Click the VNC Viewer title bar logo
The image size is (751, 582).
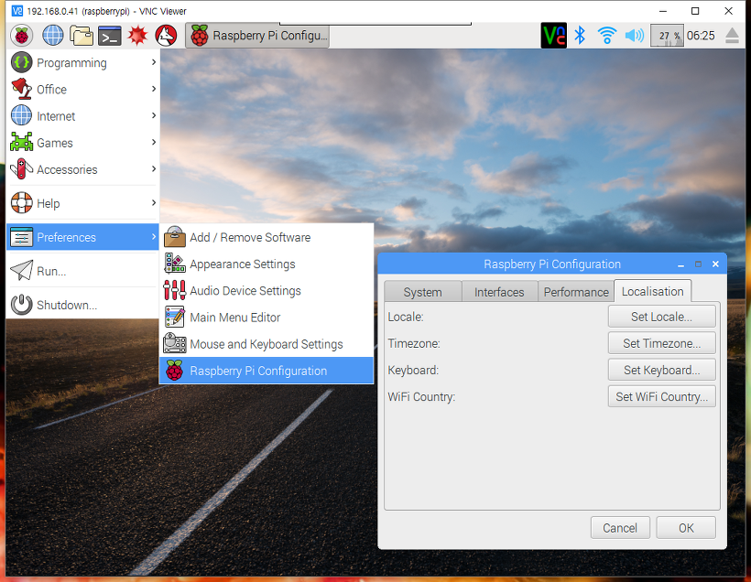[17, 11]
